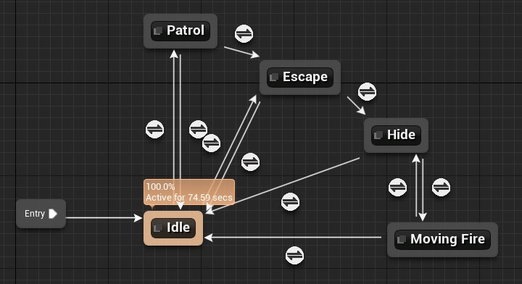Select the Escape state node
Screen dimensions: 522x284
300,78
